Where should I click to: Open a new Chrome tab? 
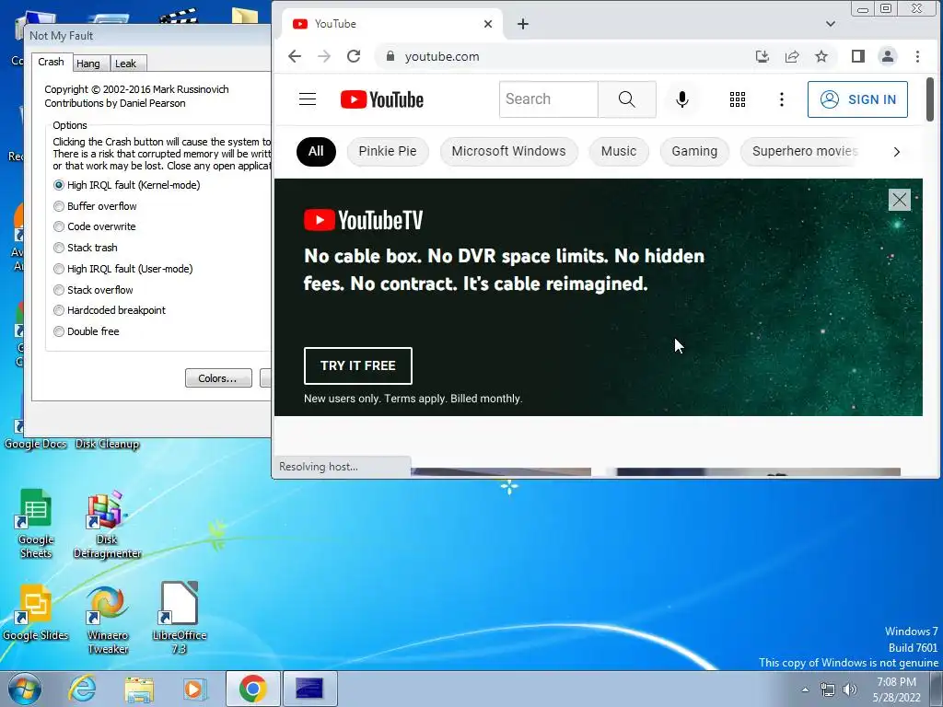point(523,24)
